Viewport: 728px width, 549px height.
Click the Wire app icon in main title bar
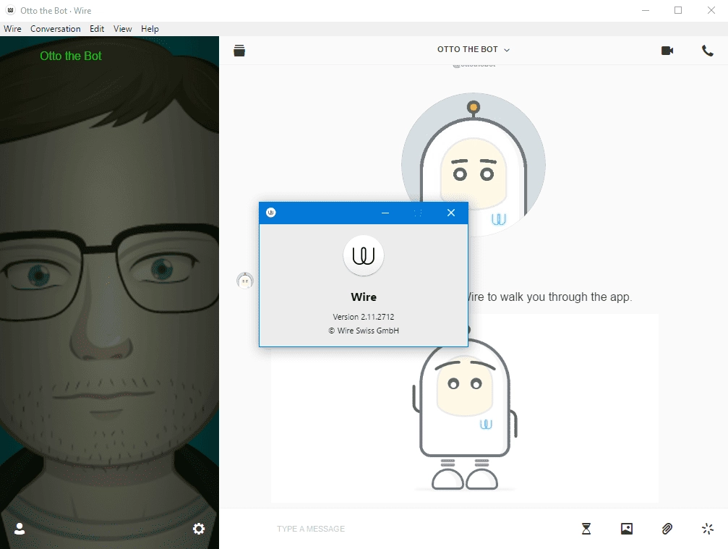tap(10, 10)
